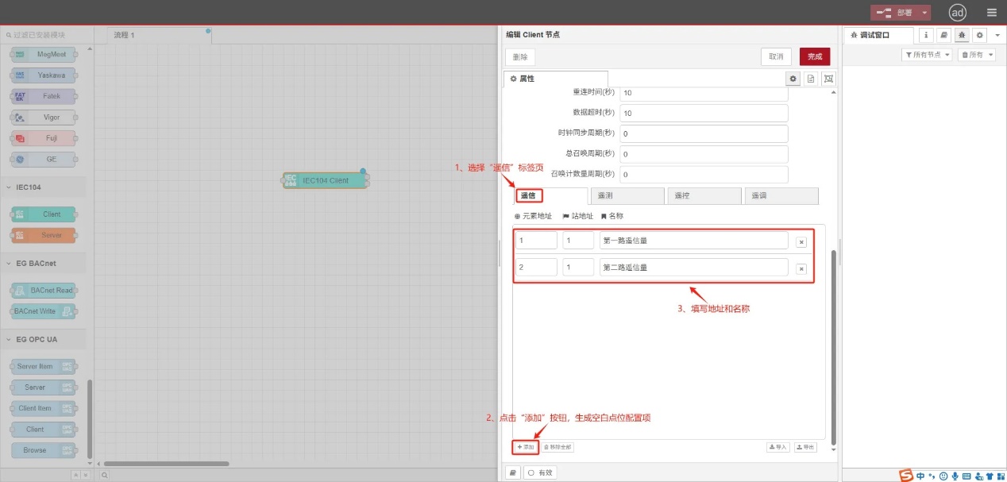The height and width of the screenshot is (482, 1007).
Task: Select the debug messages filter icon
Action: 962,35
